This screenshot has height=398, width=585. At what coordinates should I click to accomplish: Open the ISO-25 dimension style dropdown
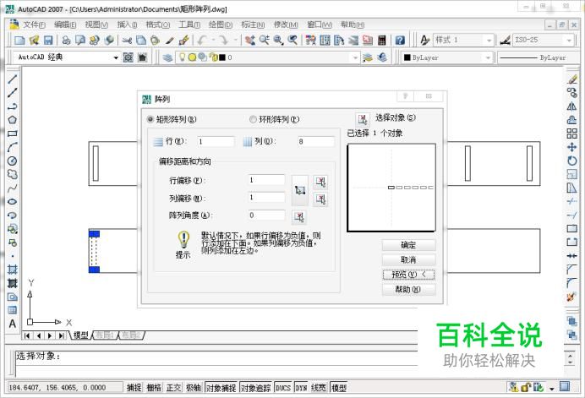coord(569,40)
